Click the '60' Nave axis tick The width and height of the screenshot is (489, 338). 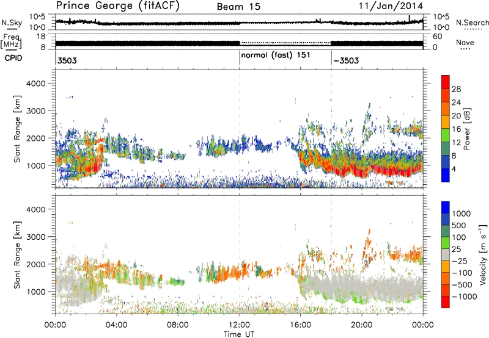coord(438,37)
